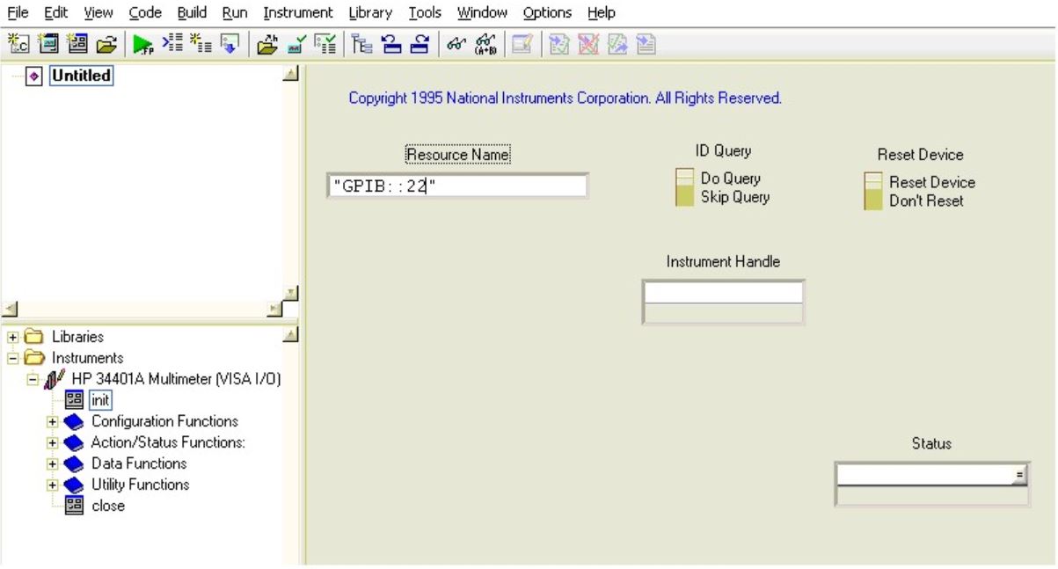Open the Library menu
The height and width of the screenshot is (569, 1058).
click(369, 12)
